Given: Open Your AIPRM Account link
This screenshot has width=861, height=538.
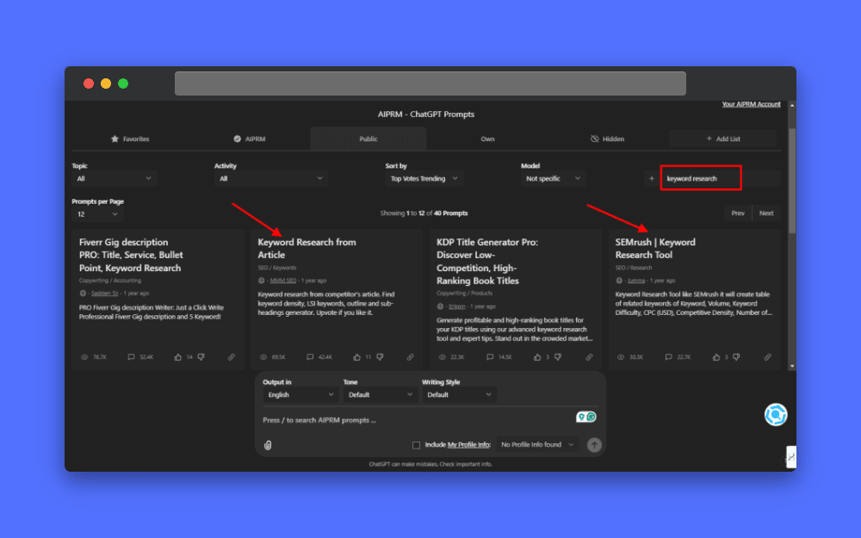Looking at the screenshot, I should [751, 104].
